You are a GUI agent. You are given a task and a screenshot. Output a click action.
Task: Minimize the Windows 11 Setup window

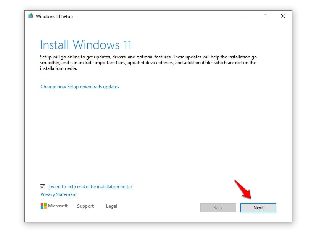point(248,16)
